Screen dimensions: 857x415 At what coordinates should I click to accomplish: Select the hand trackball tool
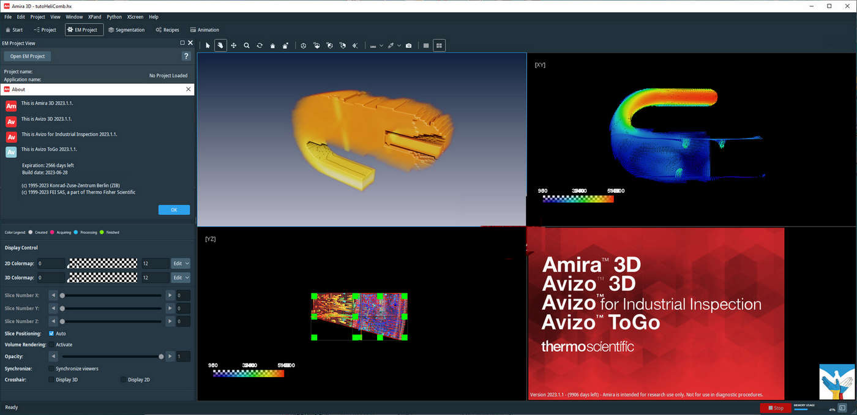pos(220,45)
